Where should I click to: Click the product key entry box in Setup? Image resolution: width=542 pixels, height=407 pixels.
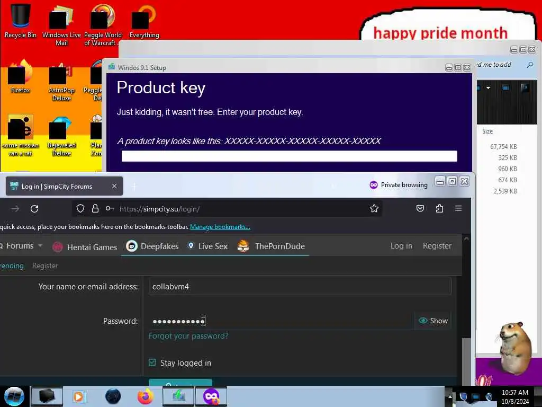pos(290,156)
